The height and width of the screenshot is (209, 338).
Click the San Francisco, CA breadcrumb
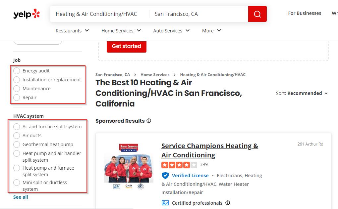pos(113,75)
